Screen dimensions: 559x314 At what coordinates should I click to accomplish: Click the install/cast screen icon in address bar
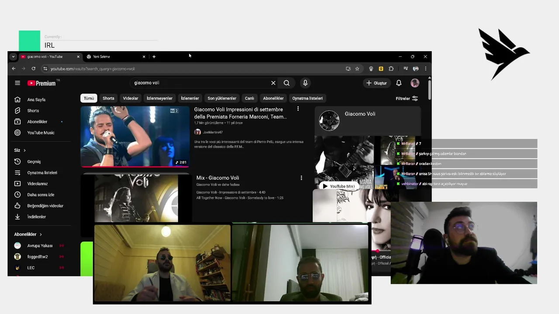click(x=348, y=68)
